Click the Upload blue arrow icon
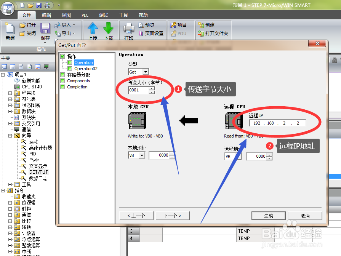 (93, 28)
